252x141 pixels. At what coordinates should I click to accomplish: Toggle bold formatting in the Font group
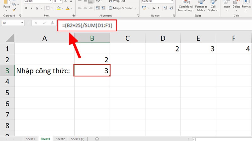(x=26, y=8)
